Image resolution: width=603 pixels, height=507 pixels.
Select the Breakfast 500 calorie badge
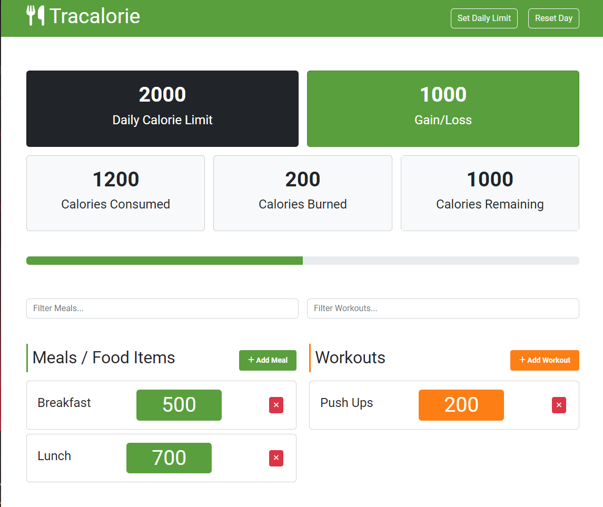coord(179,405)
